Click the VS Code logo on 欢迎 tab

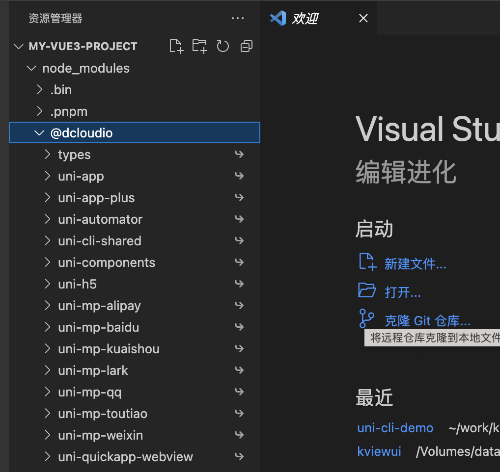[278, 18]
